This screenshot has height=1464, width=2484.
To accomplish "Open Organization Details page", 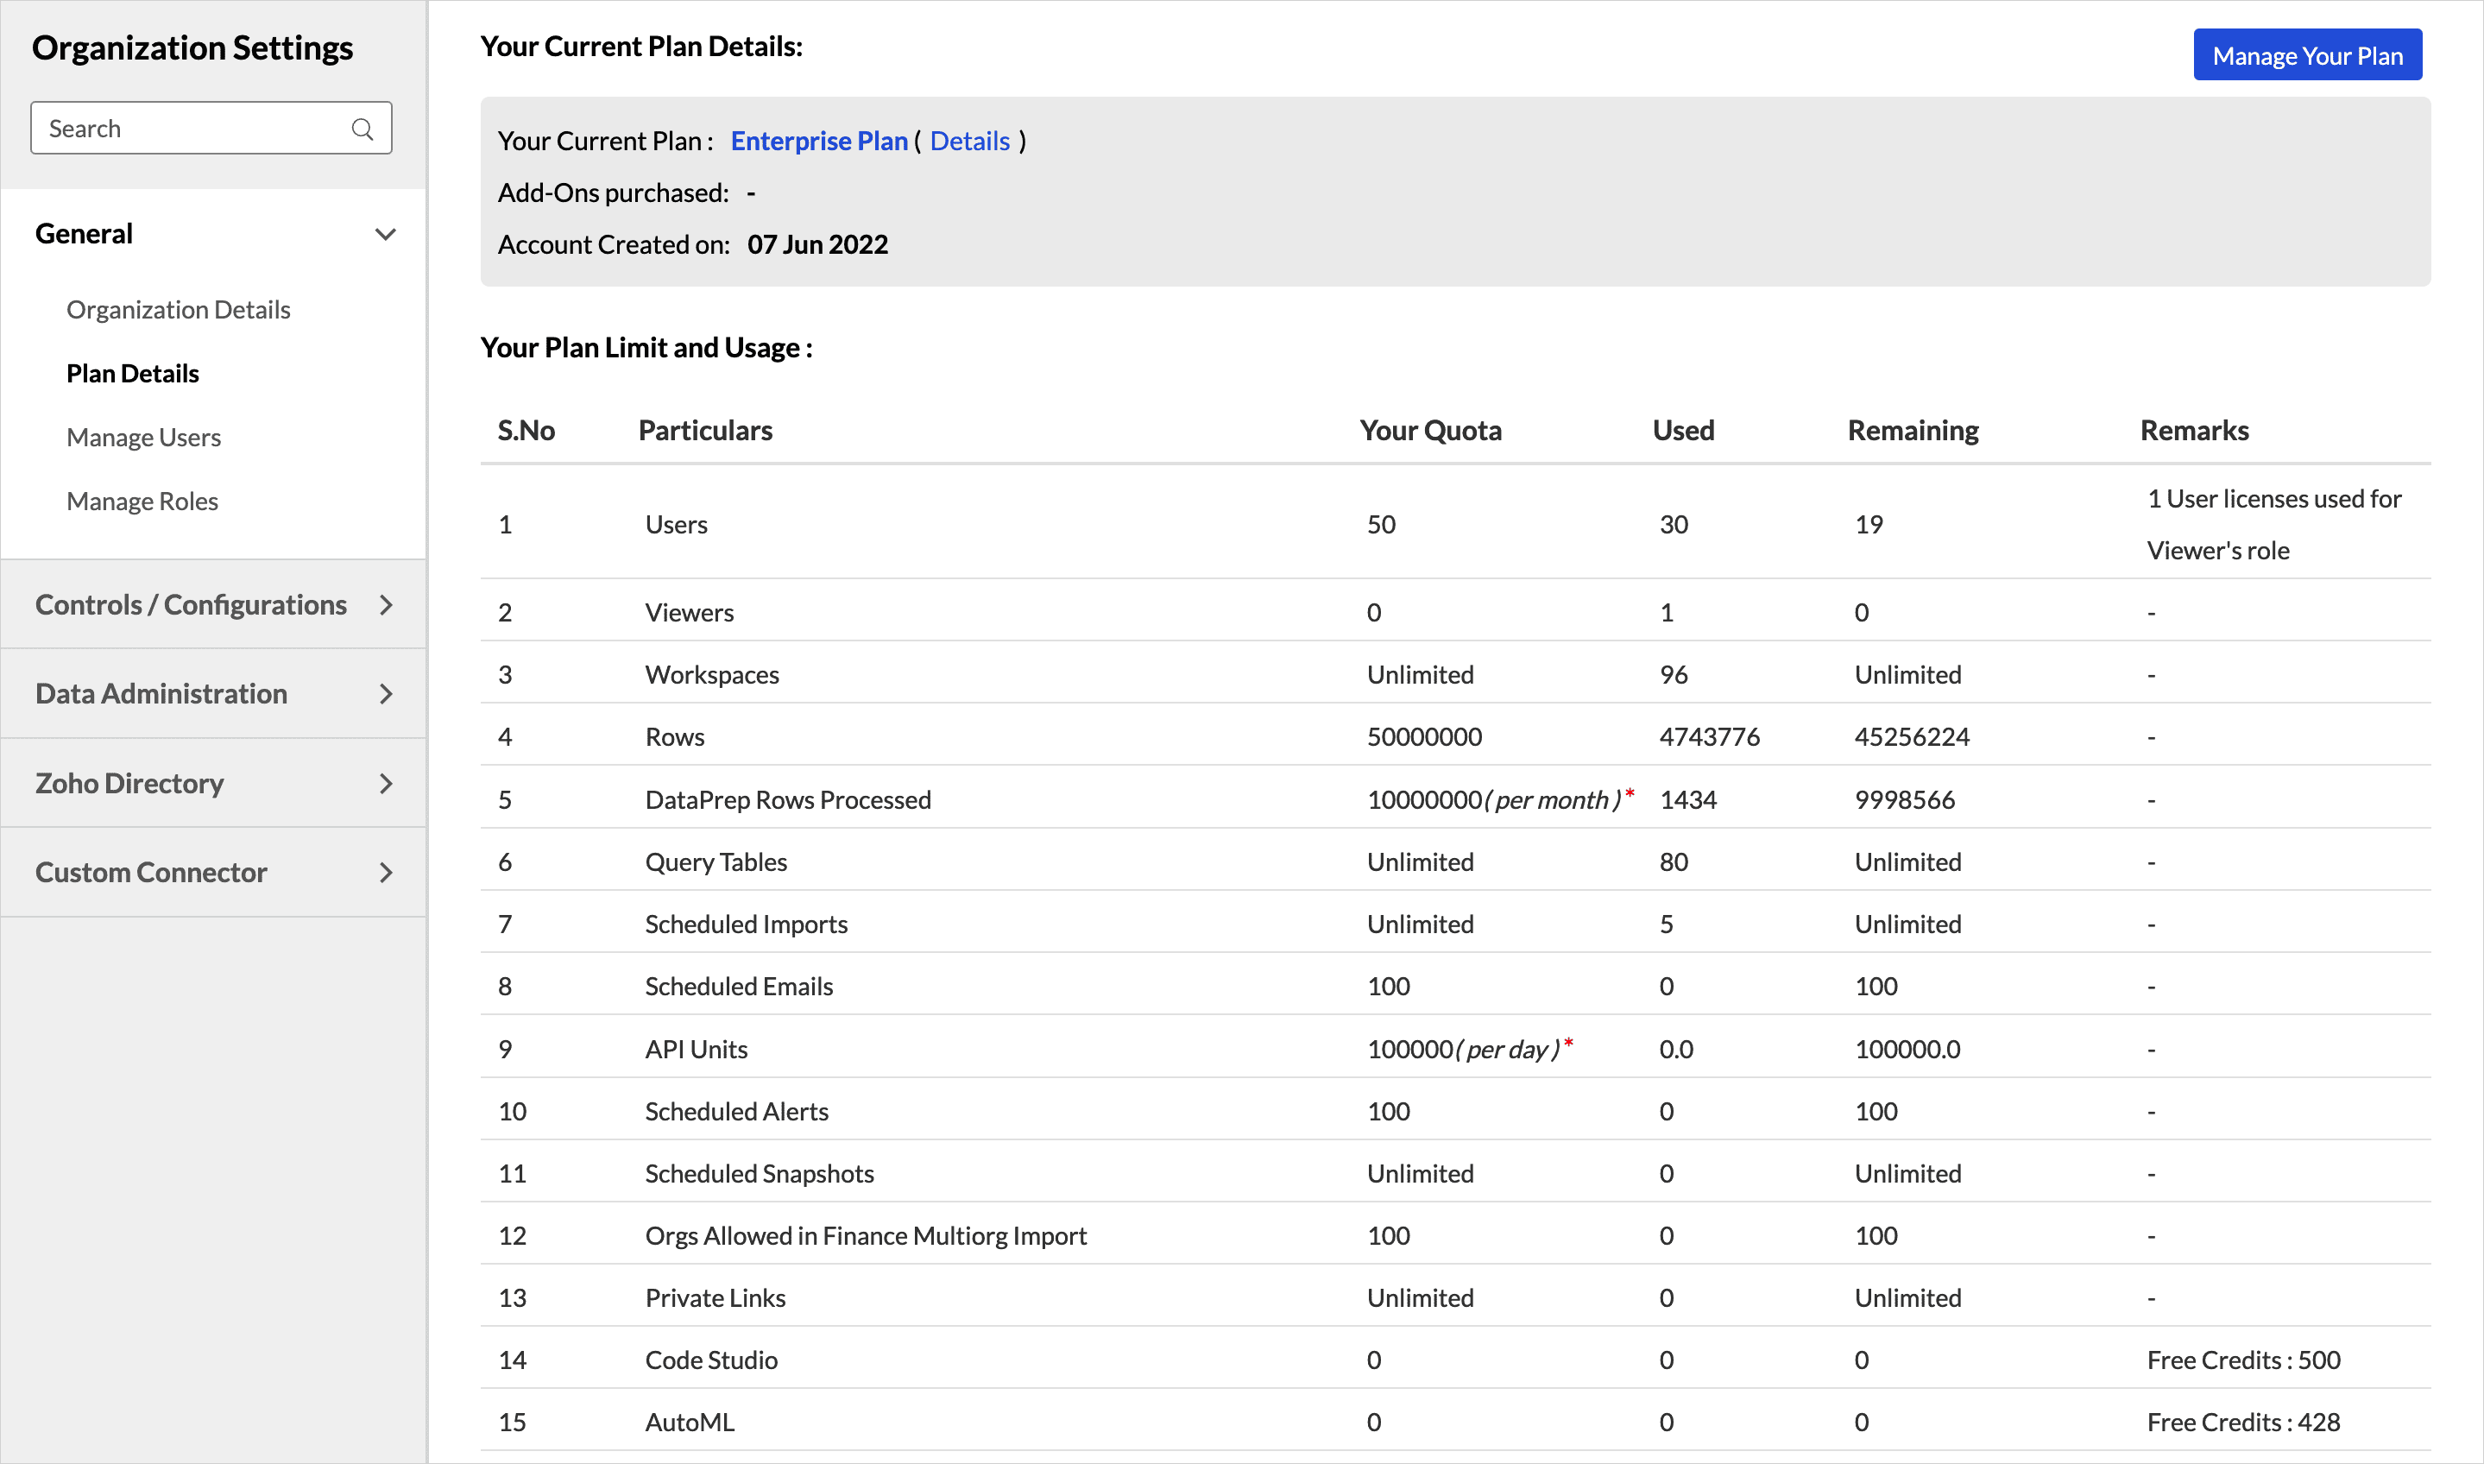I will coord(178,310).
